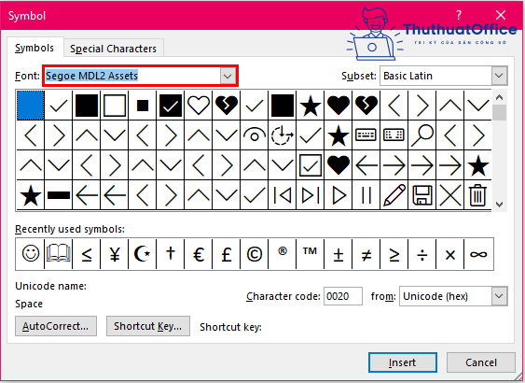Open the Shortcut Key... button

point(148,326)
